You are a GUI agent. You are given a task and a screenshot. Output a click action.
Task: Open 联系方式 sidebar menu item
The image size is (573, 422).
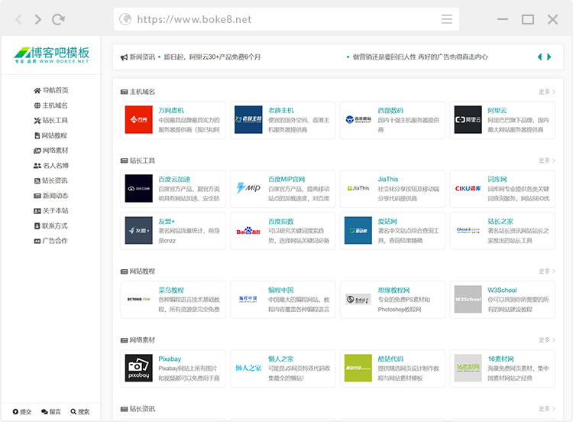click(50, 226)
